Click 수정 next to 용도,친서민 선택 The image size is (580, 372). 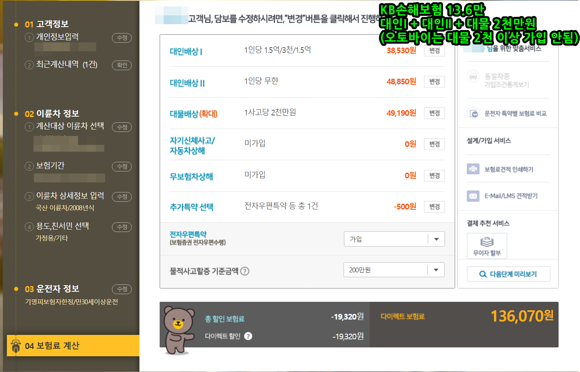click(x=122, y=227)
